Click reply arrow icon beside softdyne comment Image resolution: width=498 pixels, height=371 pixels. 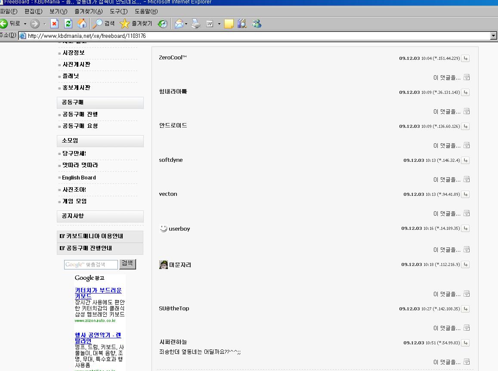pyautogui.click(x=465, y=161)
